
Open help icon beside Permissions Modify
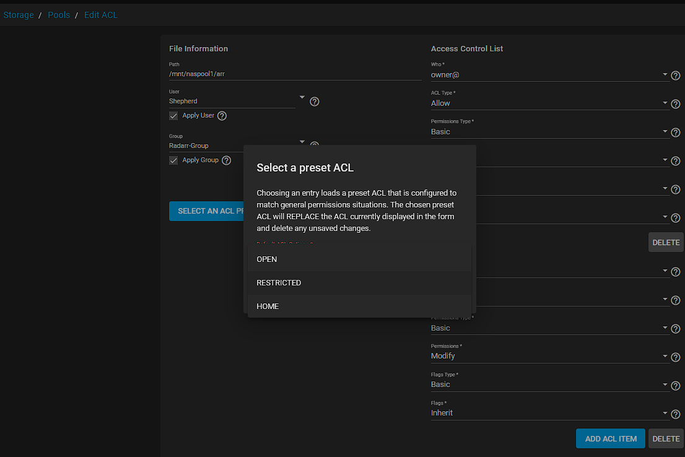pyautogui.click(x=675, y=357)
